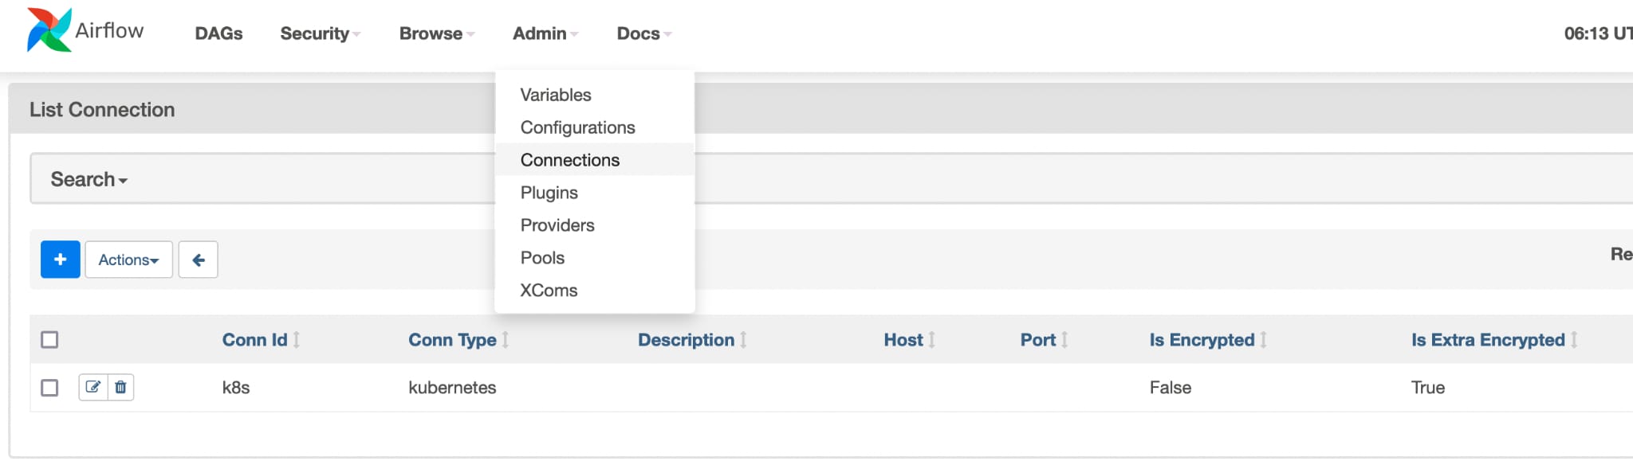Edit the k8s connection record
The height and width of the screenshot is (461, 1633).
point(93,387)
